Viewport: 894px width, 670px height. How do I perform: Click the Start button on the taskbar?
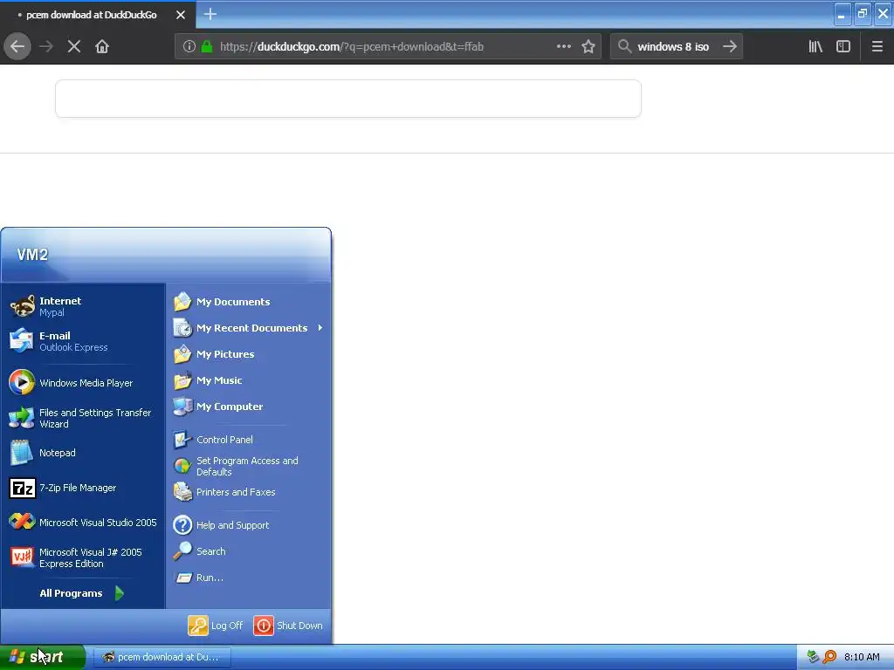point(43,658)
